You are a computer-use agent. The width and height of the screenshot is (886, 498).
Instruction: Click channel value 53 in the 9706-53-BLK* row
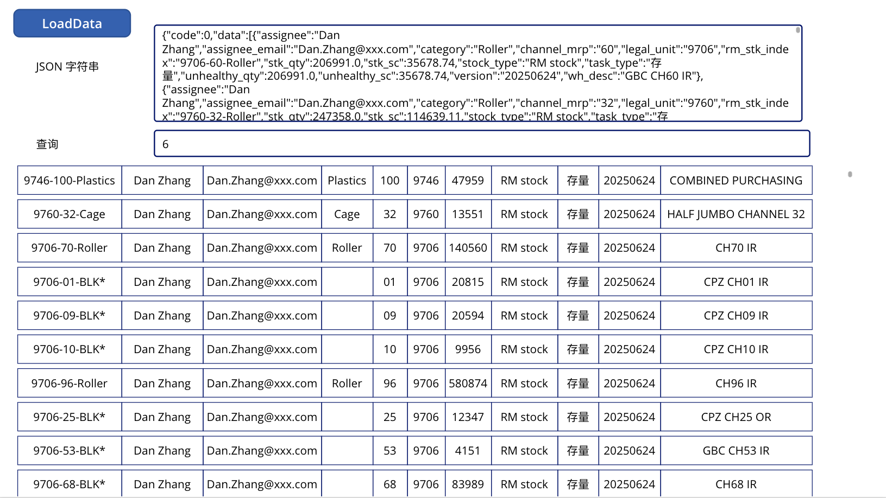pyautogui.click(x=390, y=451)
